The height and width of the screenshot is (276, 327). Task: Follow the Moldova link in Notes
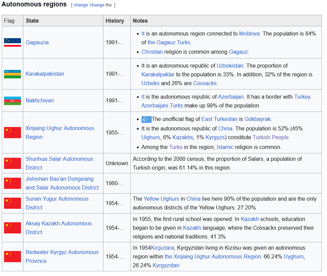pos(249,34)
